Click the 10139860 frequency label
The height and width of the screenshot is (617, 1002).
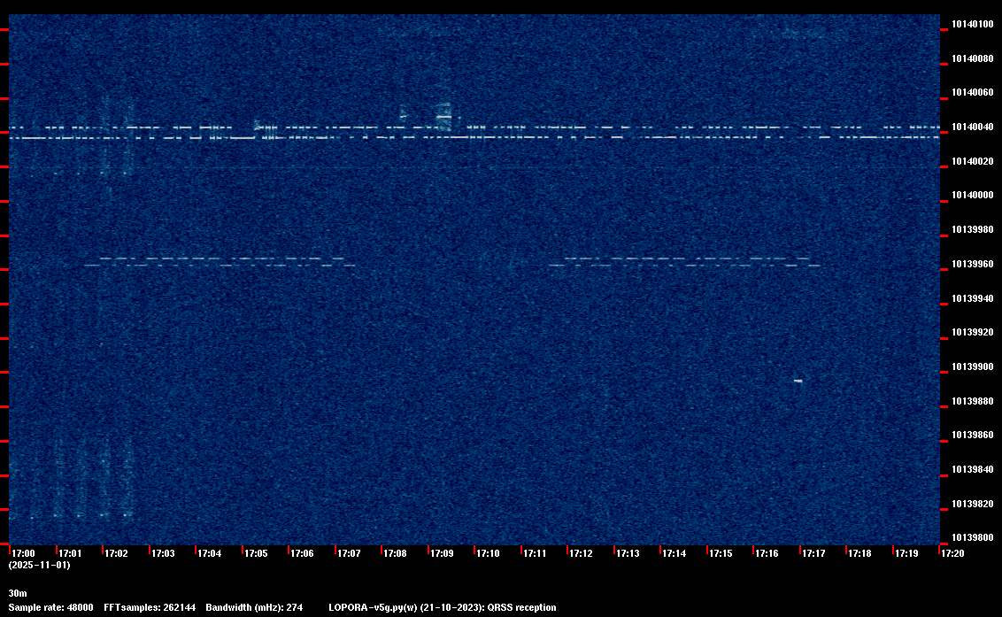click(x=973, y=435)
